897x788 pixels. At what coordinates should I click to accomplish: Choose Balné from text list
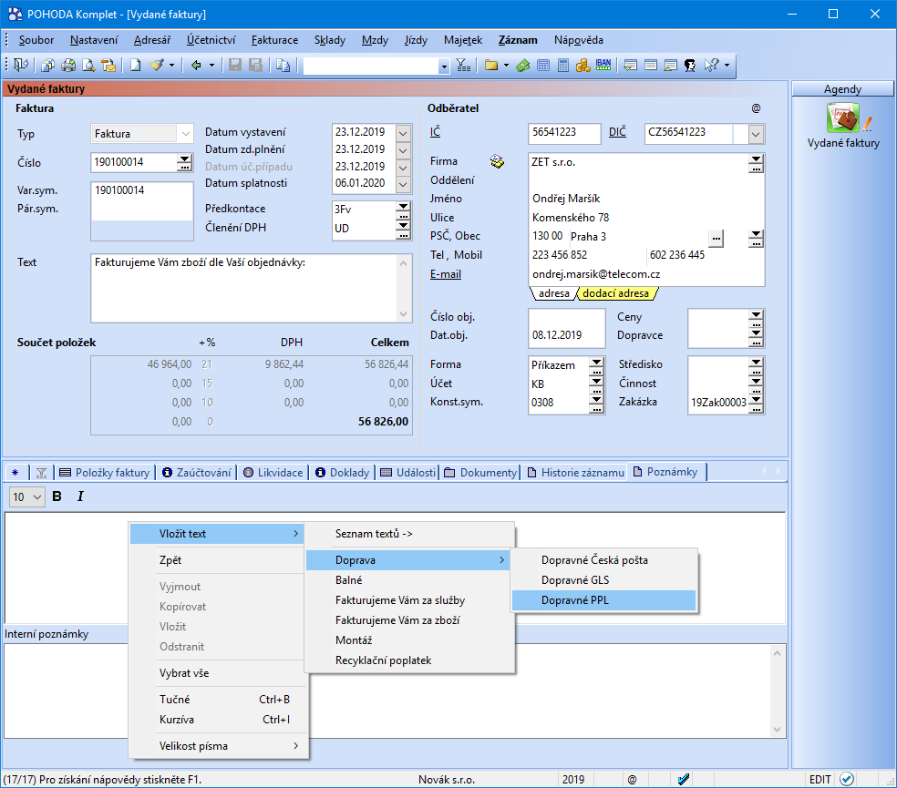[x=409, y=580]
